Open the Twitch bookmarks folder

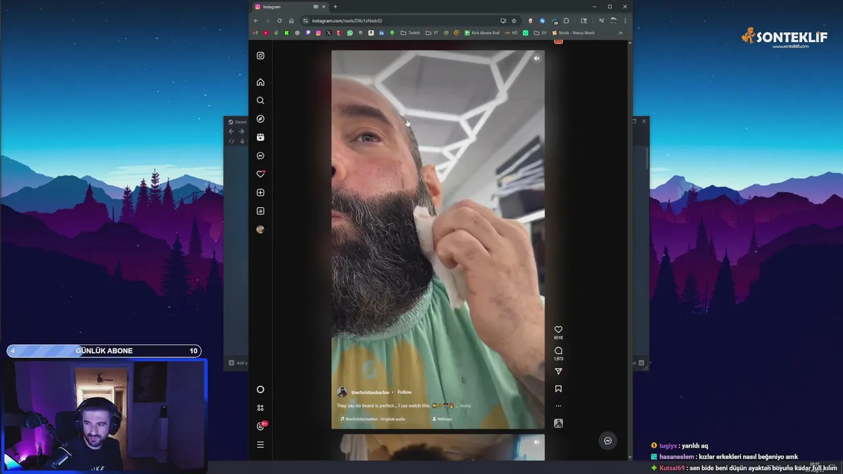point(410,33)
